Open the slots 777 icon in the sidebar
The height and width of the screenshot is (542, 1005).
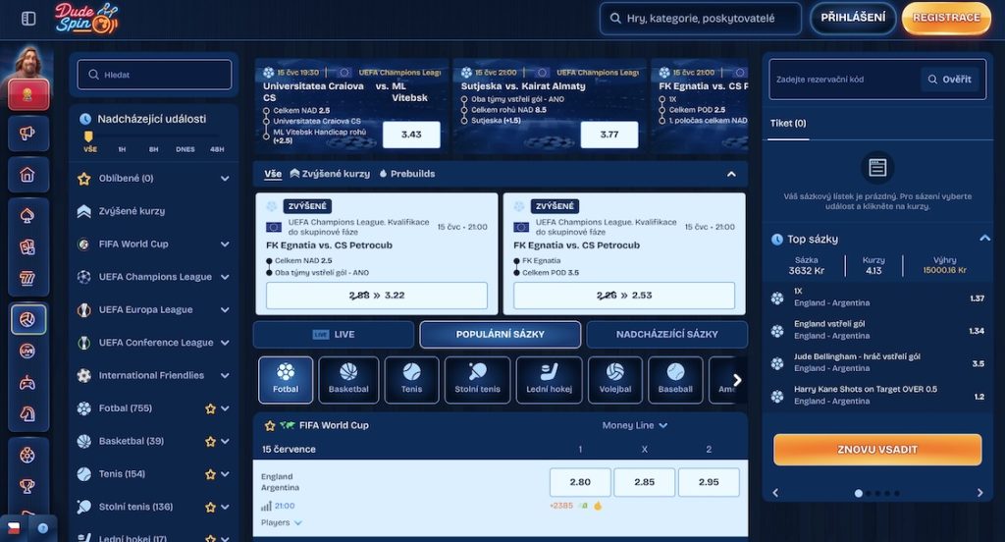tap(27, 279)
